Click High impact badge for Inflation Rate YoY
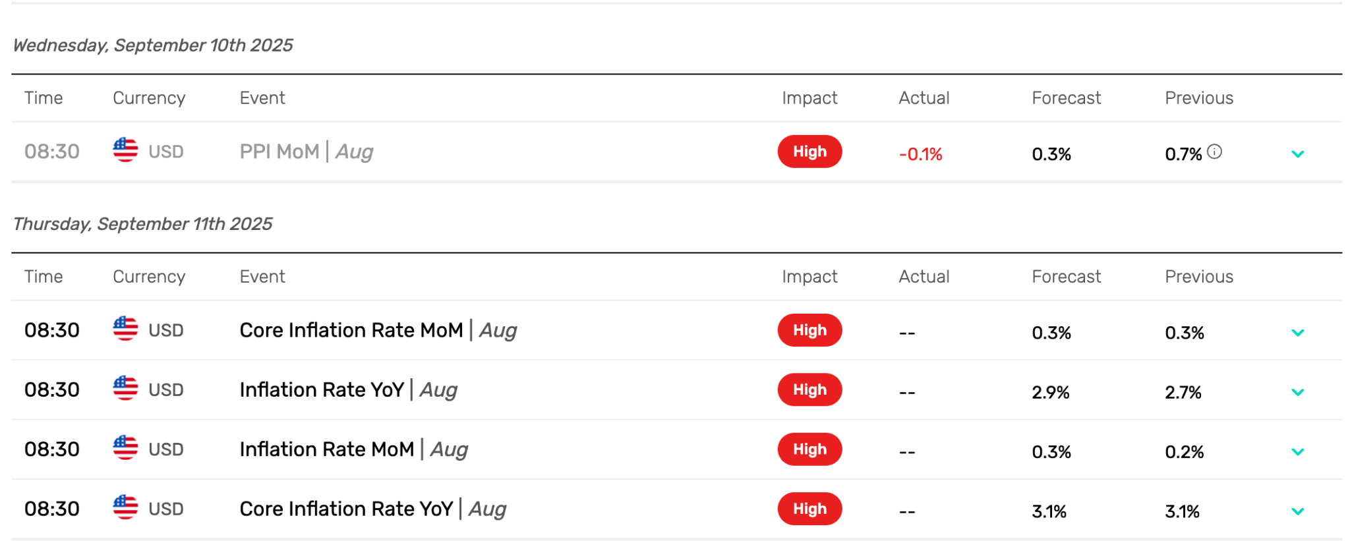The image size is (1350, 541). 809,389
